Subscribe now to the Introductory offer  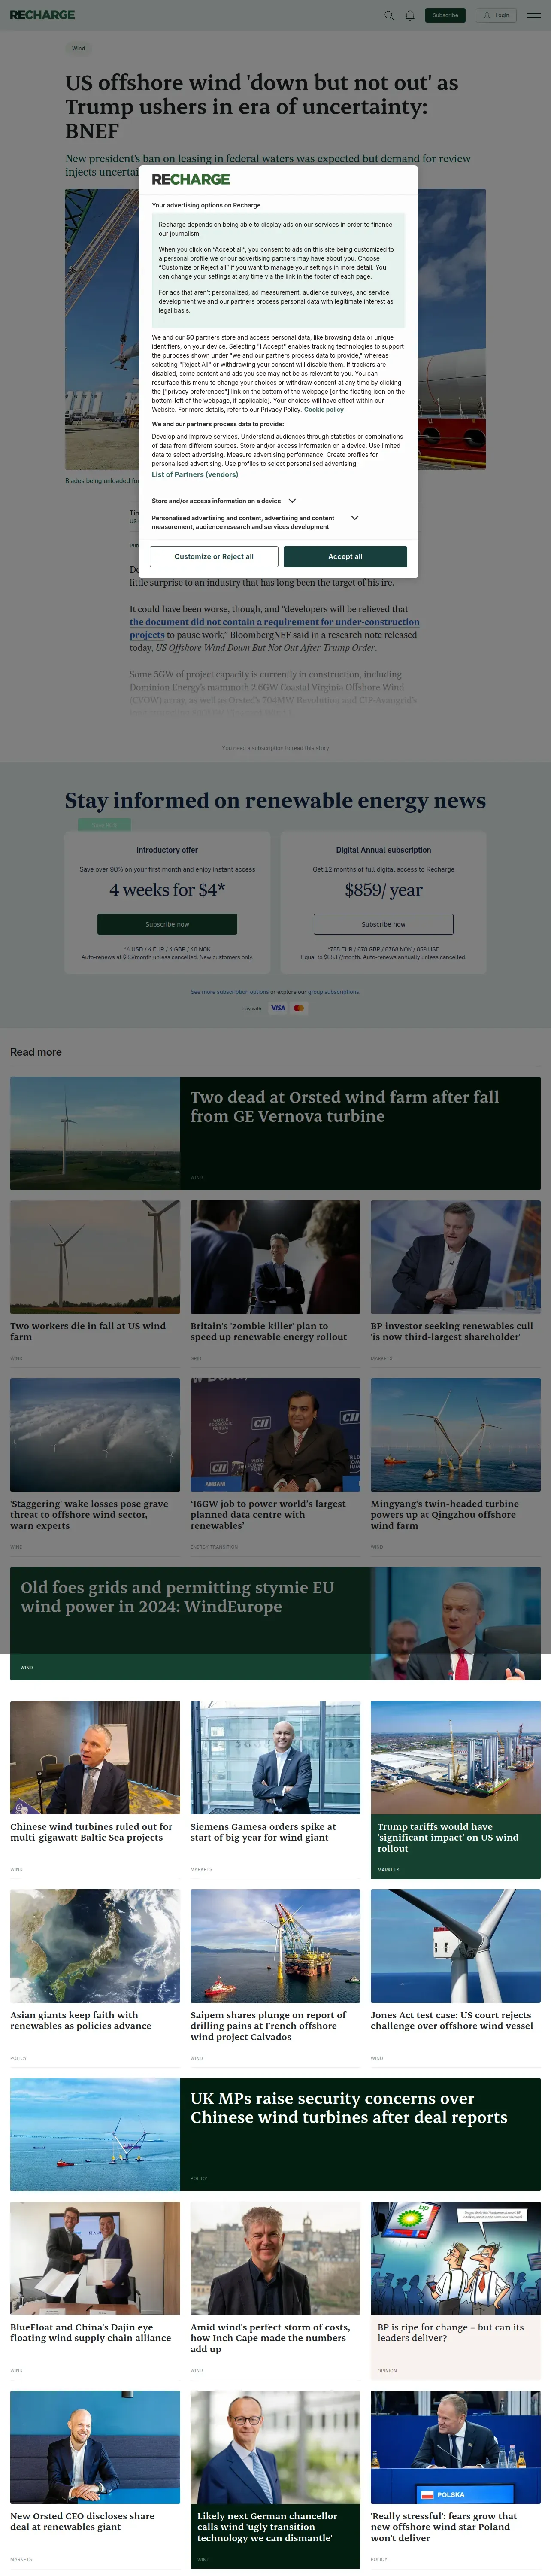(167, 924)
